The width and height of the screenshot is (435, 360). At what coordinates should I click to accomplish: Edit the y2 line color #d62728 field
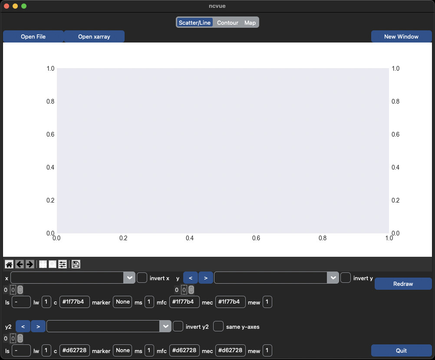click(74, 350)
